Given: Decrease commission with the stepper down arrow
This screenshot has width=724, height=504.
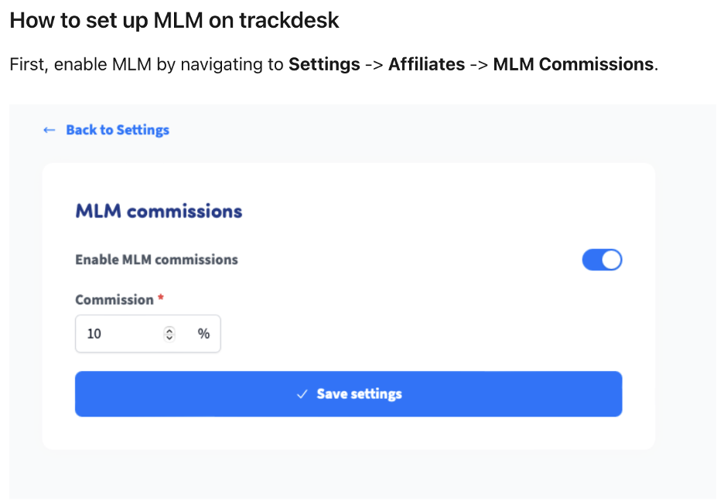Looking at the screenshot, I should (x=169, y=337).
